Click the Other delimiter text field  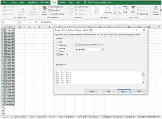click(69, 54)
